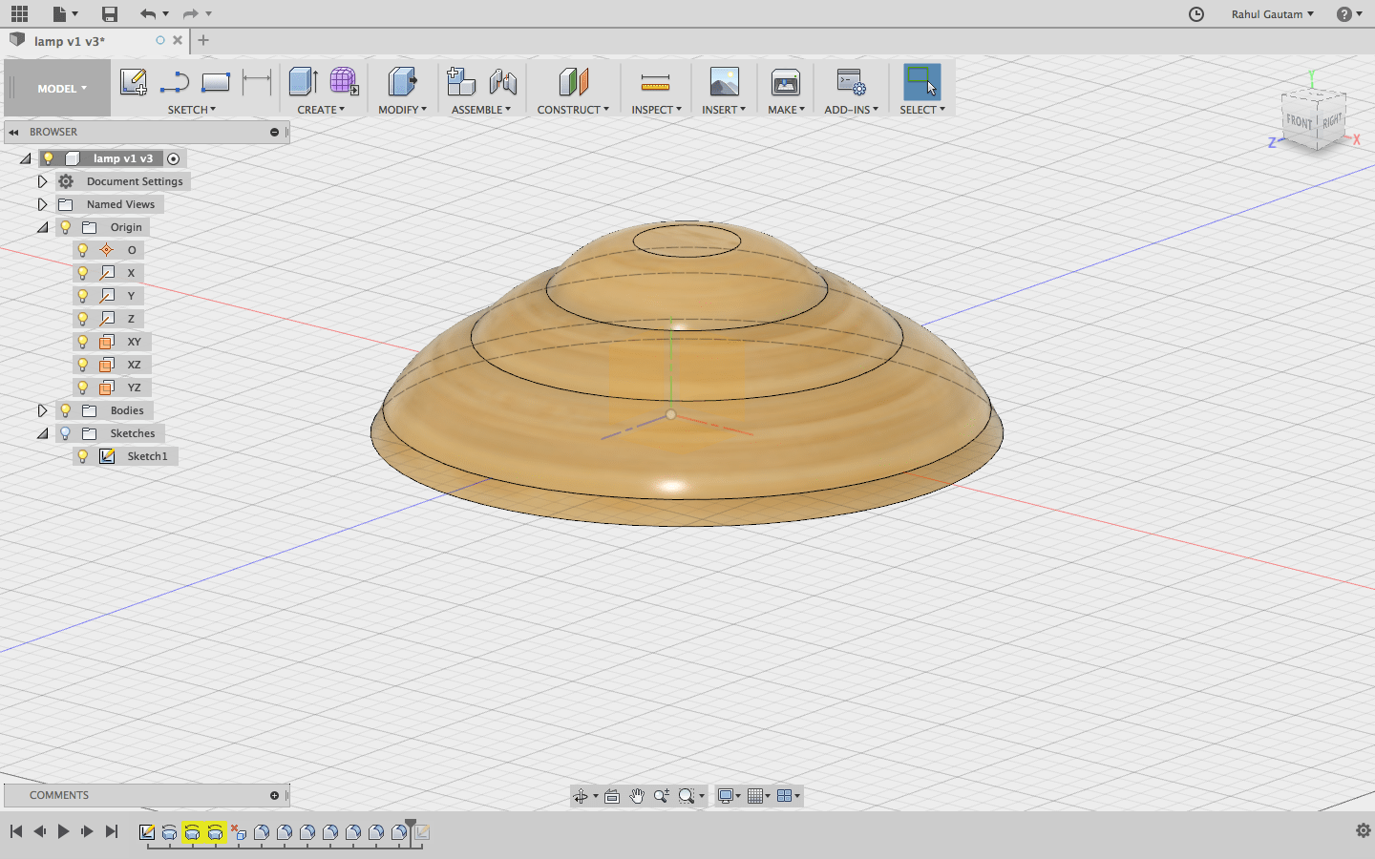The image size is (1375, 859).
Task: Select the Rectangle sketch tool
Action: [x=216, y=82]
